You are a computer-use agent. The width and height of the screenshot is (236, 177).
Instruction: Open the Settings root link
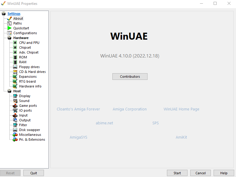click(x=14, y=14)
